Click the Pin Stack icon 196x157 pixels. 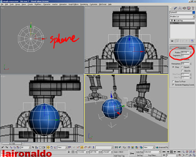coord(172,41)
